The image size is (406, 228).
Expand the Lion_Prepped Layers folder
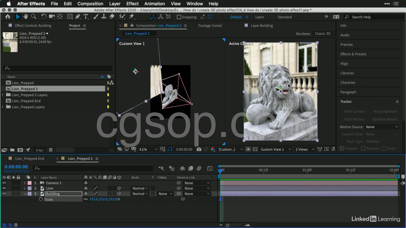[x=3, y=107]
